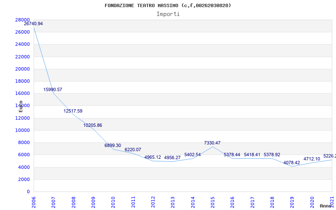Click year 2013 on the x-axis

tap(173, 202)
